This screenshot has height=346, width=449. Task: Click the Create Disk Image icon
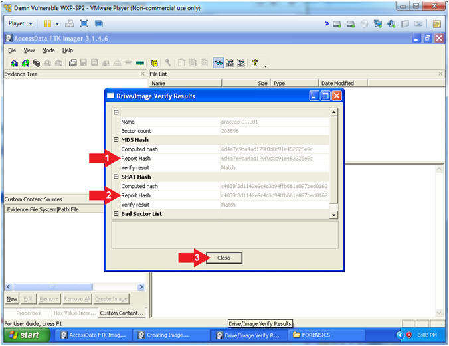click(73, 63)
